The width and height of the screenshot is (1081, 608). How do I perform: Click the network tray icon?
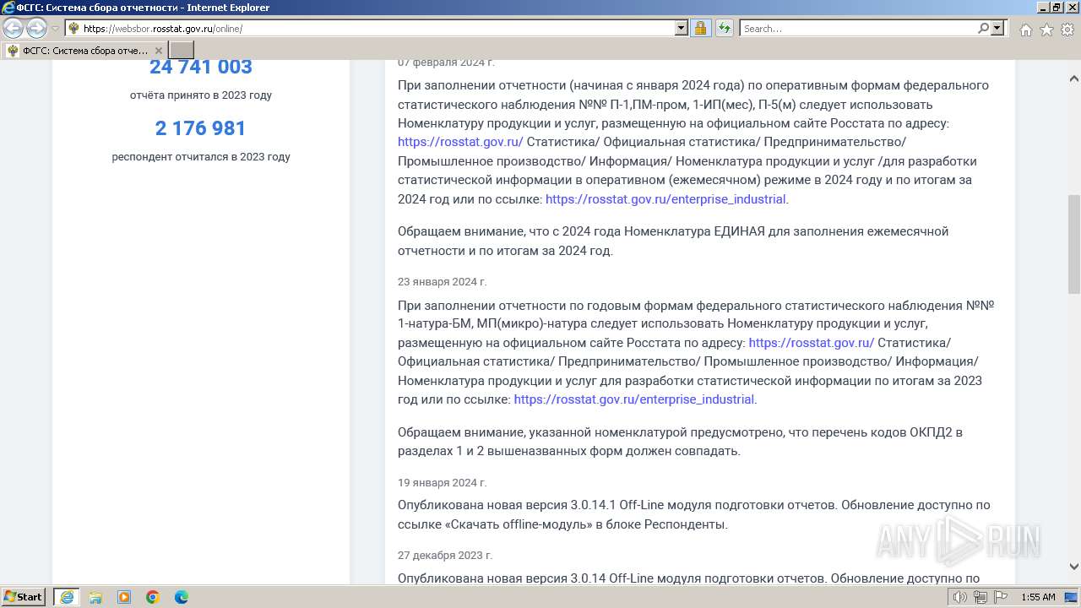pyautogui.click(x=981, y=597)
